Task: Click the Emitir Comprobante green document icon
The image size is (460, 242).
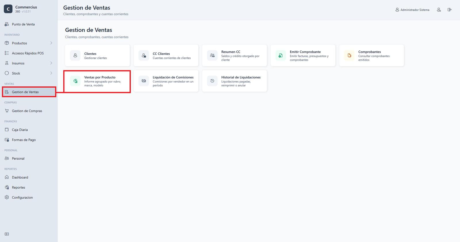Action: click(x=281, y=55)
